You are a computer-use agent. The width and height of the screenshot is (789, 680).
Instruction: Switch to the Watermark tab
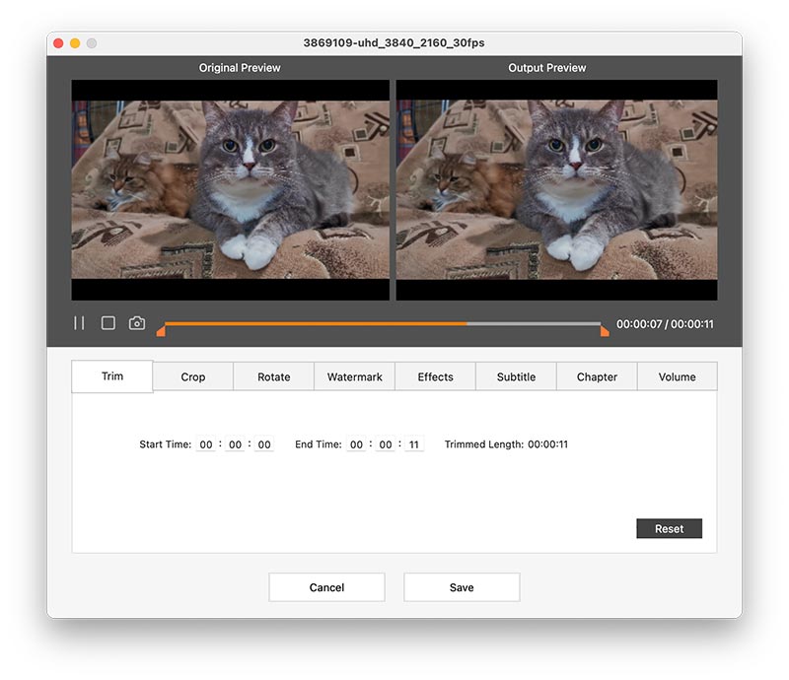point(354,376)
